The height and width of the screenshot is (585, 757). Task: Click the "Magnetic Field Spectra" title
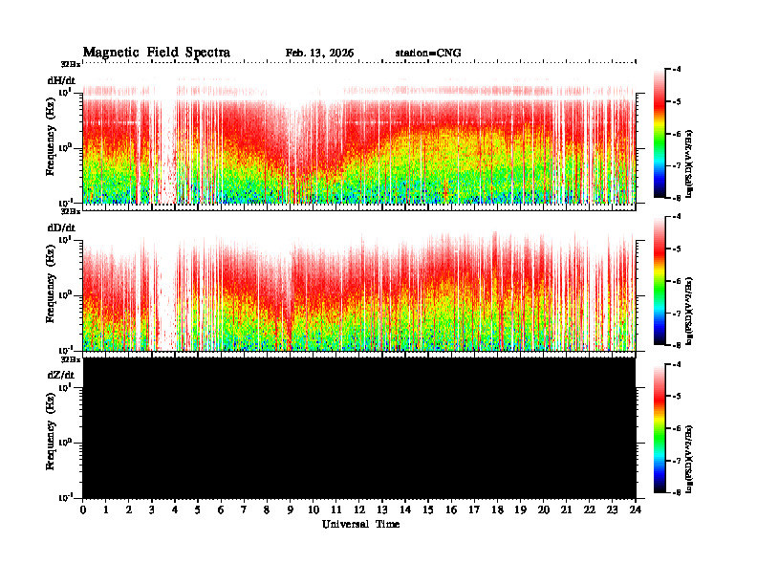coord(157,53)
